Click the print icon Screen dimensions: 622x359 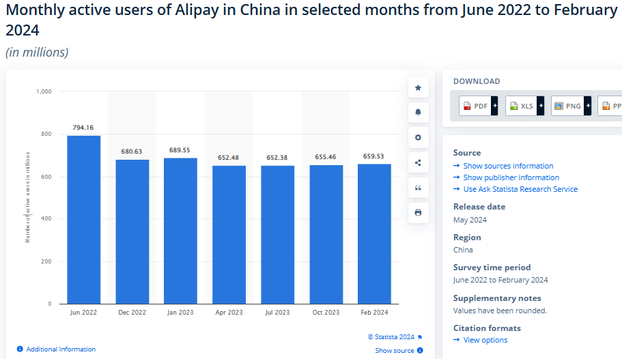click(418, 213)
